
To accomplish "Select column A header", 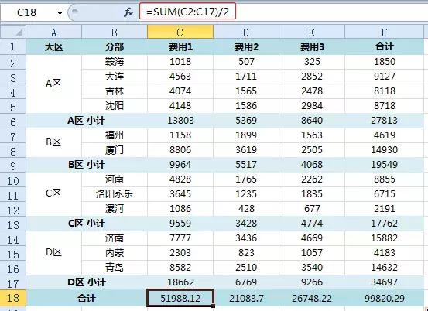I will point(53,32).
